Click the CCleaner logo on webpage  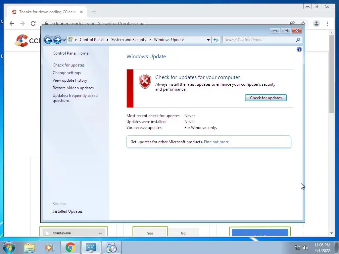tap(27, 40)
